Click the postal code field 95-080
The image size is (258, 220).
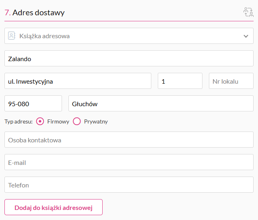[33, 103]
